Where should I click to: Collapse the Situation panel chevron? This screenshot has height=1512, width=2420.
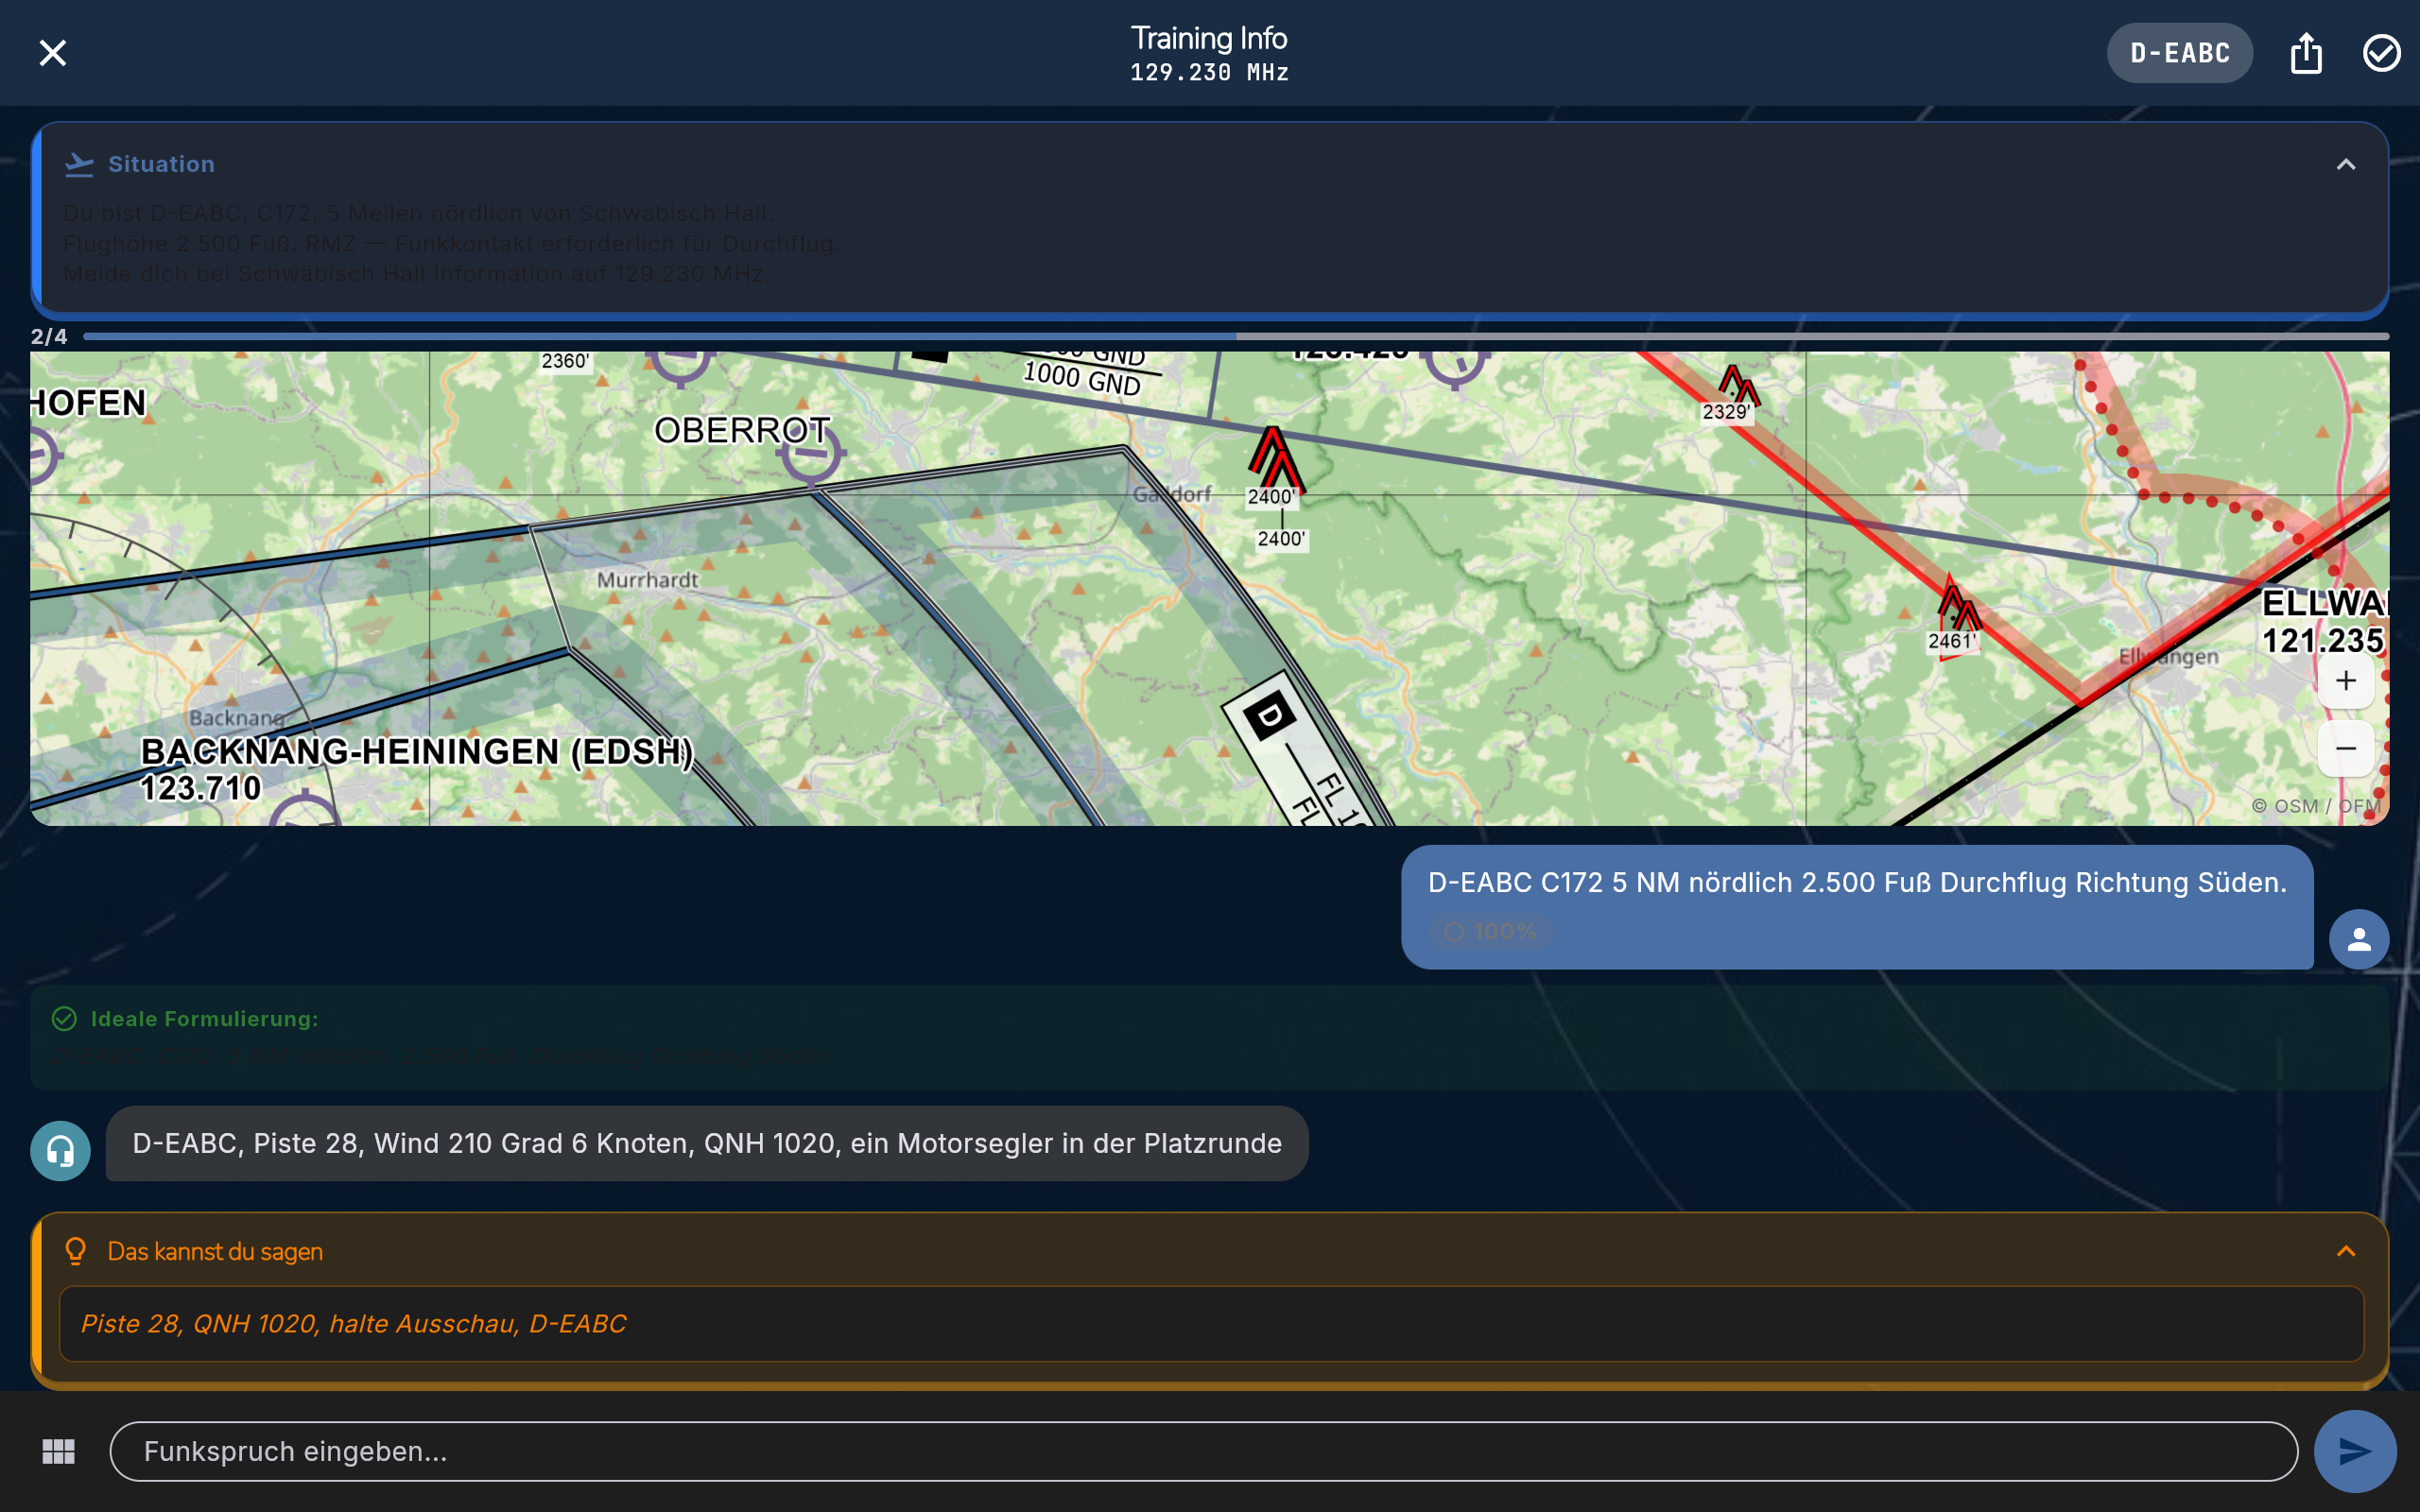pos(2345,164)
